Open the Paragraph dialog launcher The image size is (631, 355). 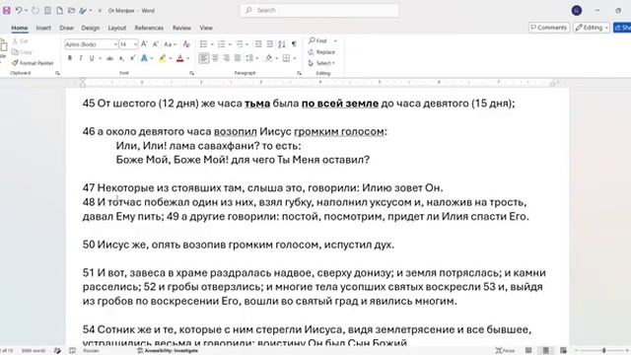[299, 73]
